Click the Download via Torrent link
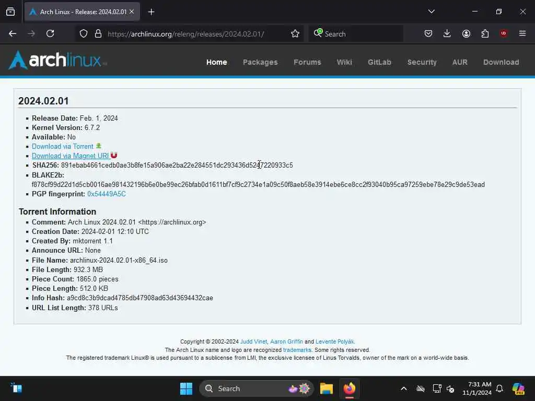This screenshot has width=535, height=401. pos(63,146)
